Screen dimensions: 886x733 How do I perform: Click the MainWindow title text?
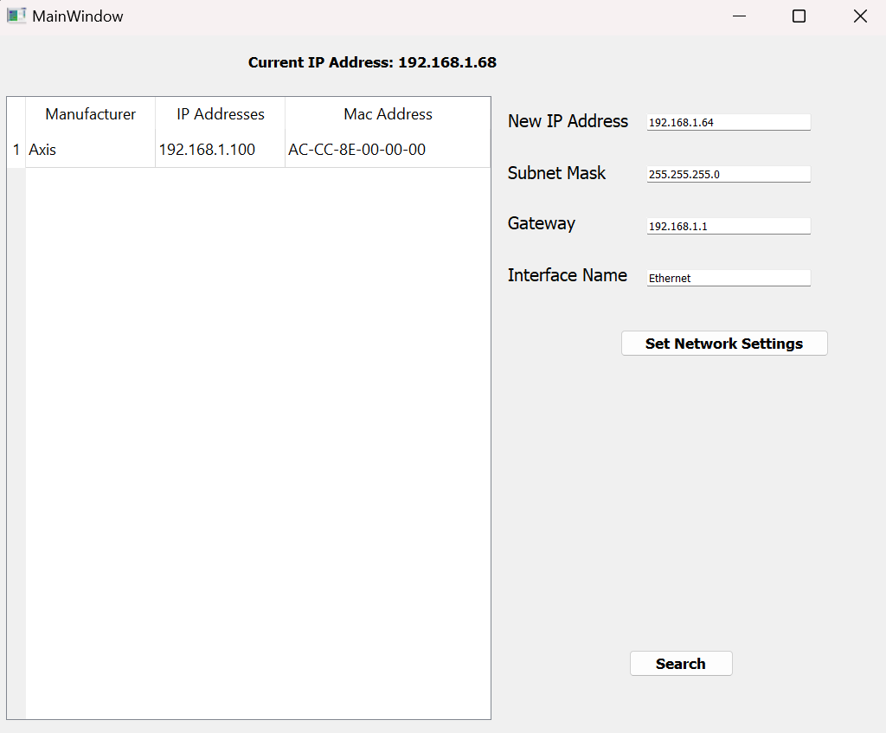tap(78, 16)
